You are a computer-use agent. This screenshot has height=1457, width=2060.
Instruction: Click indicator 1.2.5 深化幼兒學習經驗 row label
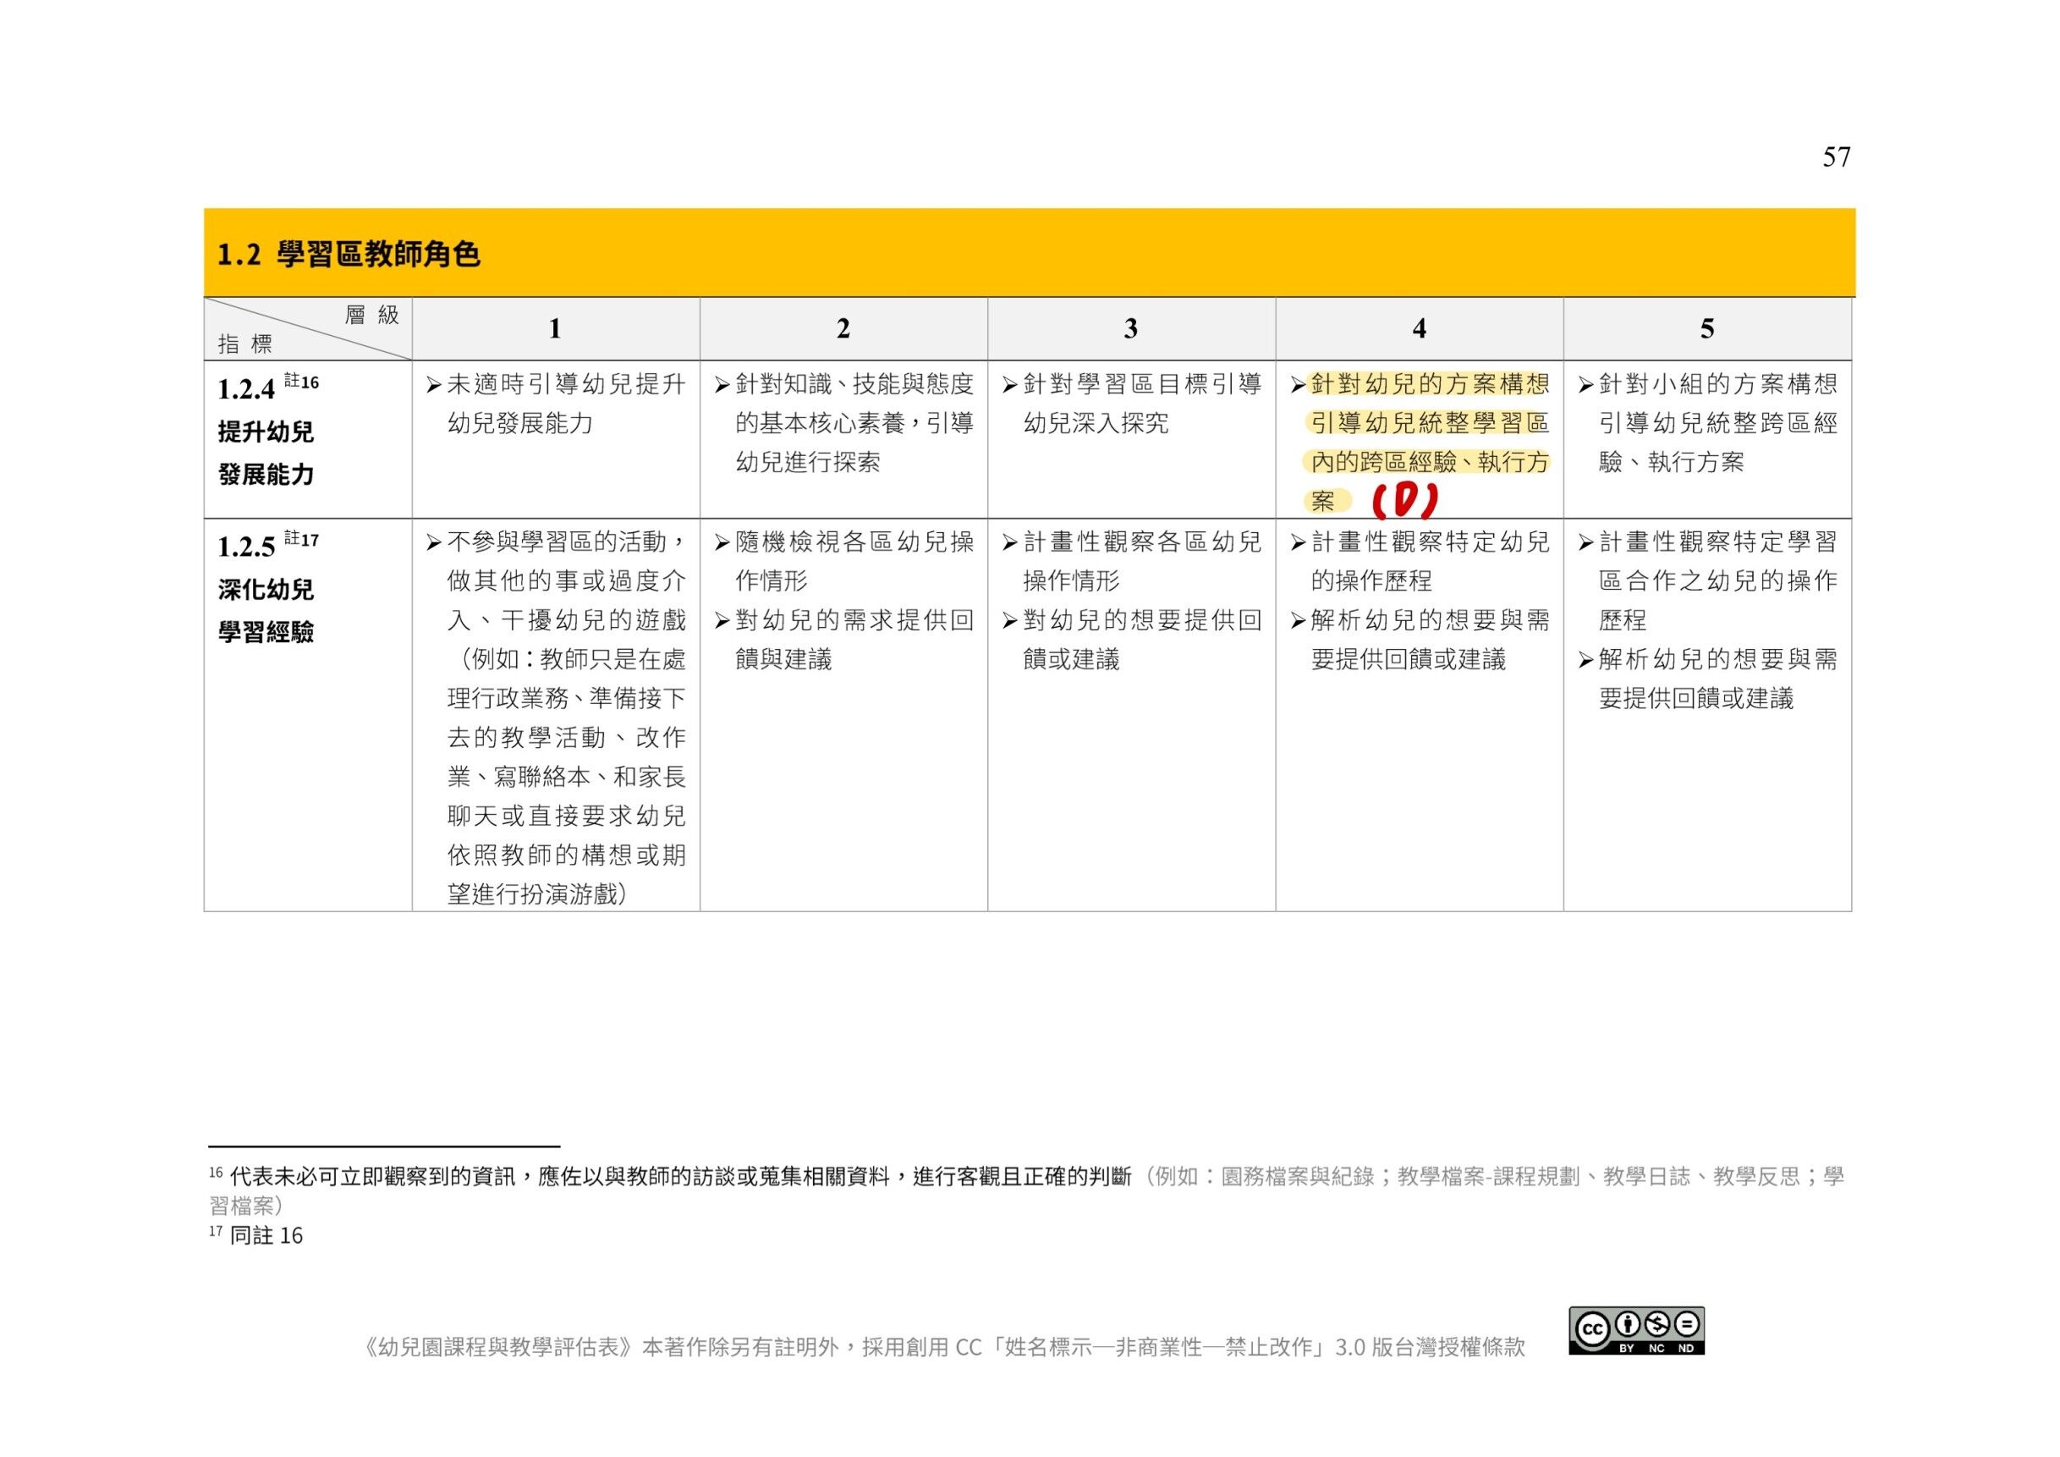266,591
